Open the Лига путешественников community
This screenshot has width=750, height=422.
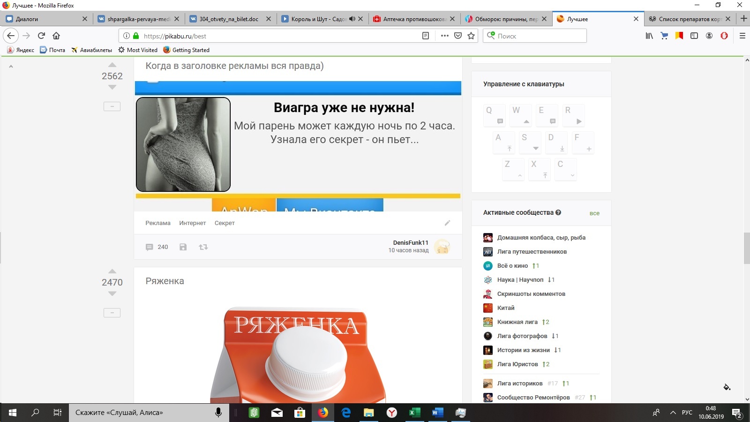point(532,252)
